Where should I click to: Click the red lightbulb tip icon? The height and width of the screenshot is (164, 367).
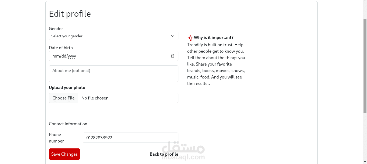coord(190,38)
